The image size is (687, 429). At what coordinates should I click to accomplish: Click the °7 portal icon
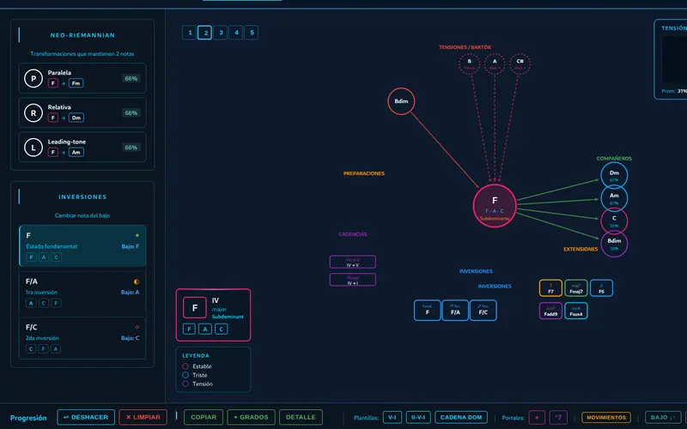coord(558,418)
